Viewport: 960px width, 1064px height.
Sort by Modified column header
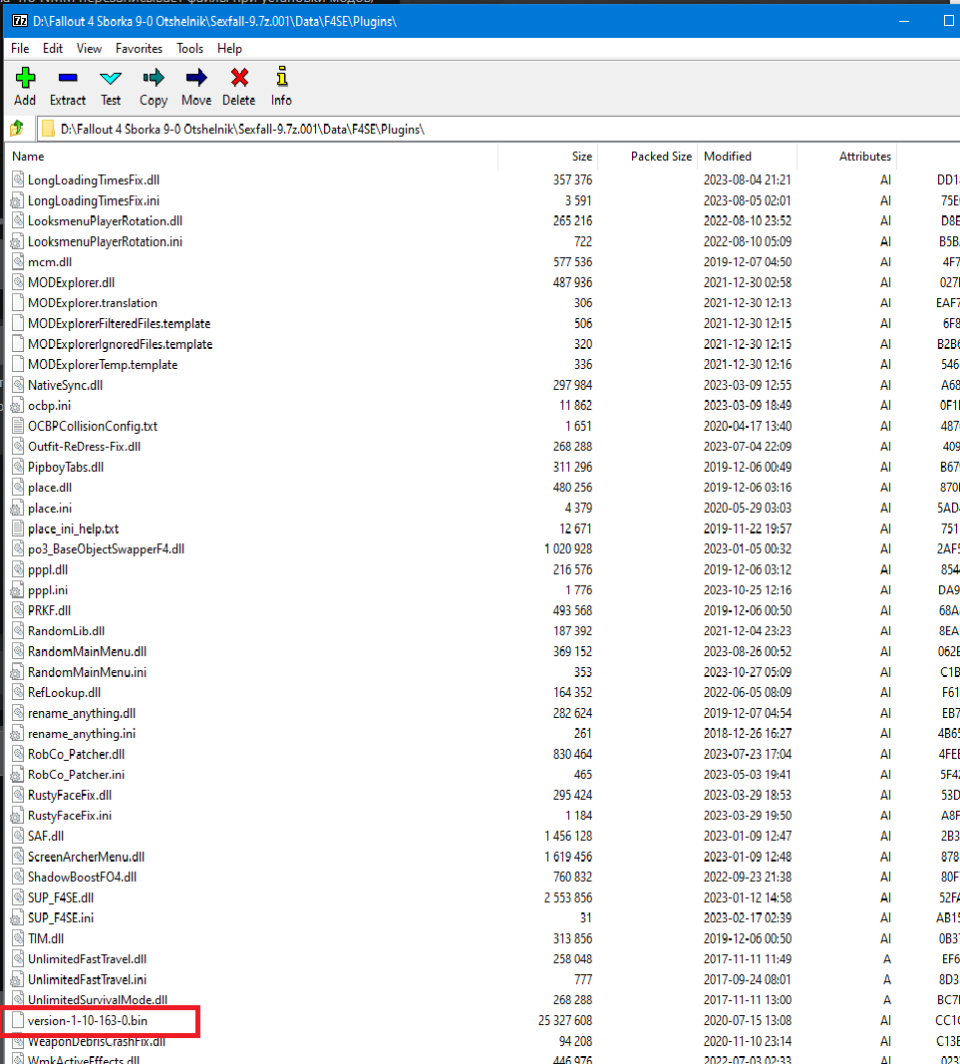click(728, 157)
